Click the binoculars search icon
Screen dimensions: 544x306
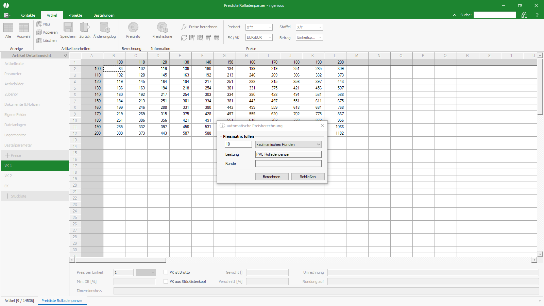(x=524, y=15)
